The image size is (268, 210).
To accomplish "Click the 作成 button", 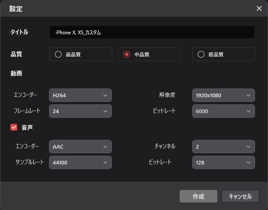I will click(x=198, y=196).
